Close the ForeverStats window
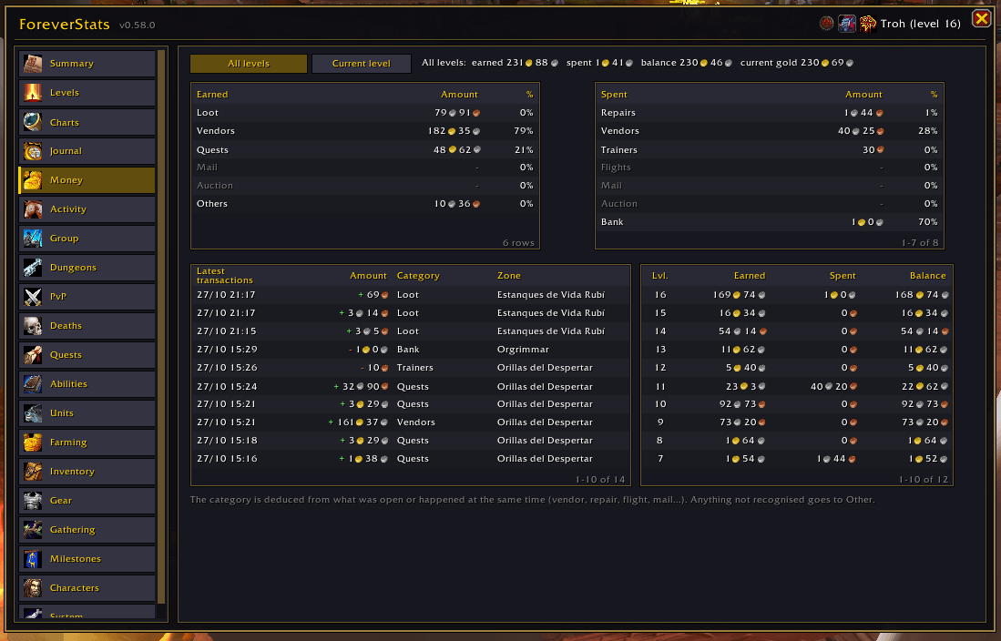Viewport: 1001px width, 641px height. [x=981, y=18]
